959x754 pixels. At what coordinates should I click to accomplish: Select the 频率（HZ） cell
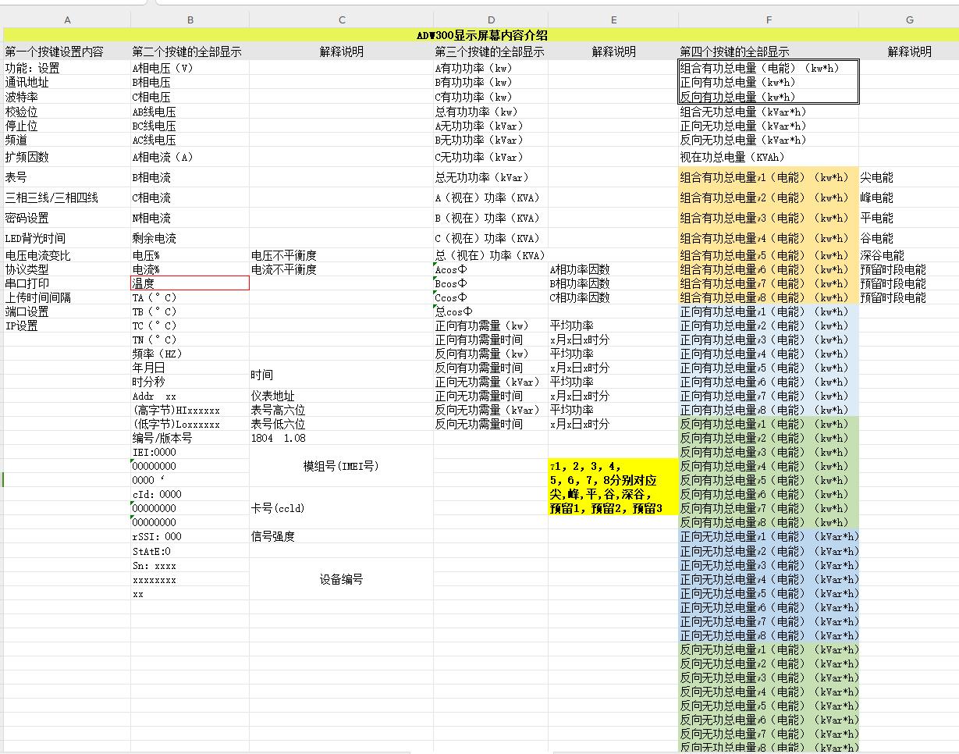pos(190,354)
